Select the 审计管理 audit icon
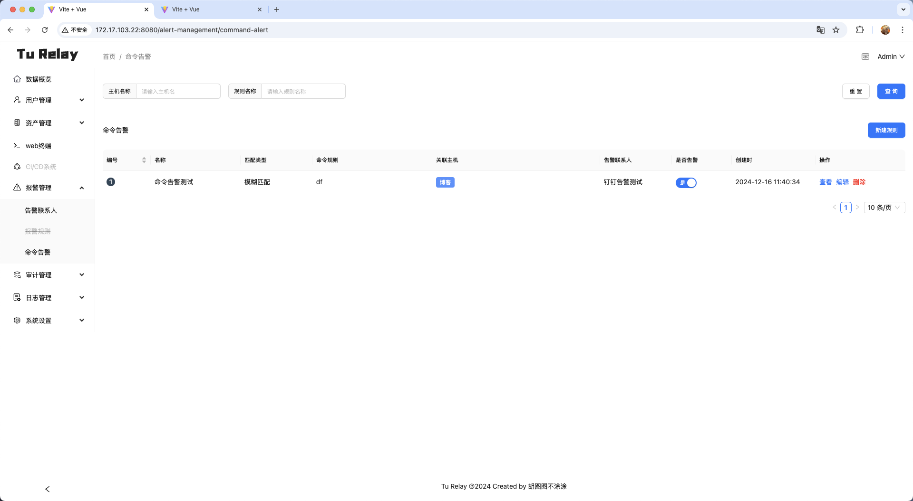Image resolution: width=913 pixels, height=501 pixels. click(17, 274)
